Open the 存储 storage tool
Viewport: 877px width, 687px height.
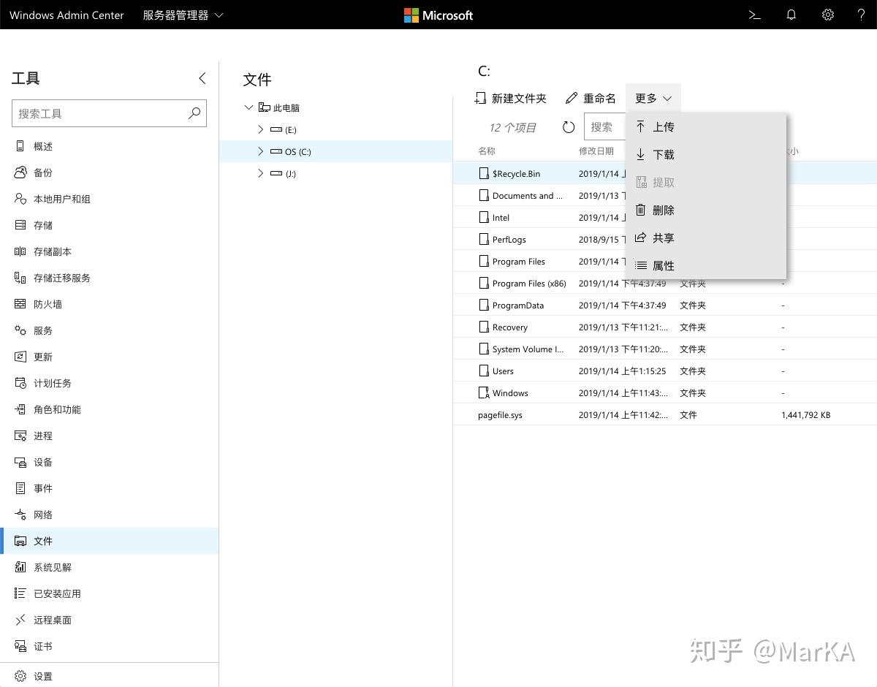click(x=109, y=225)
